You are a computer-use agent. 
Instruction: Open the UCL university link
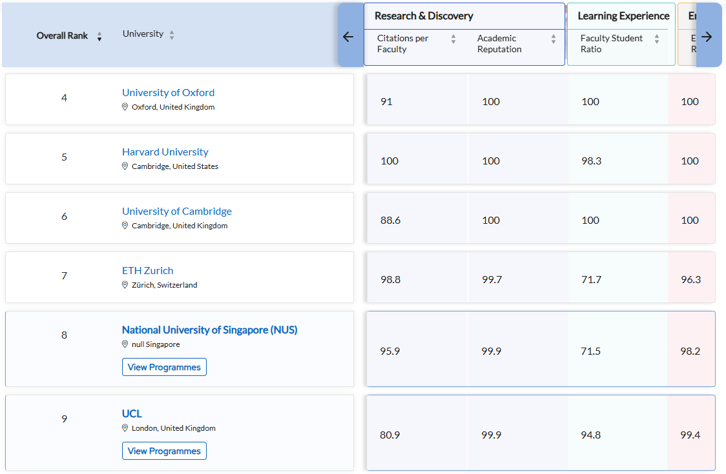(132, 414)
